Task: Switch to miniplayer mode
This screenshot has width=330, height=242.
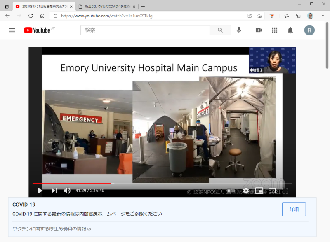Action: (x=259, y=191)
